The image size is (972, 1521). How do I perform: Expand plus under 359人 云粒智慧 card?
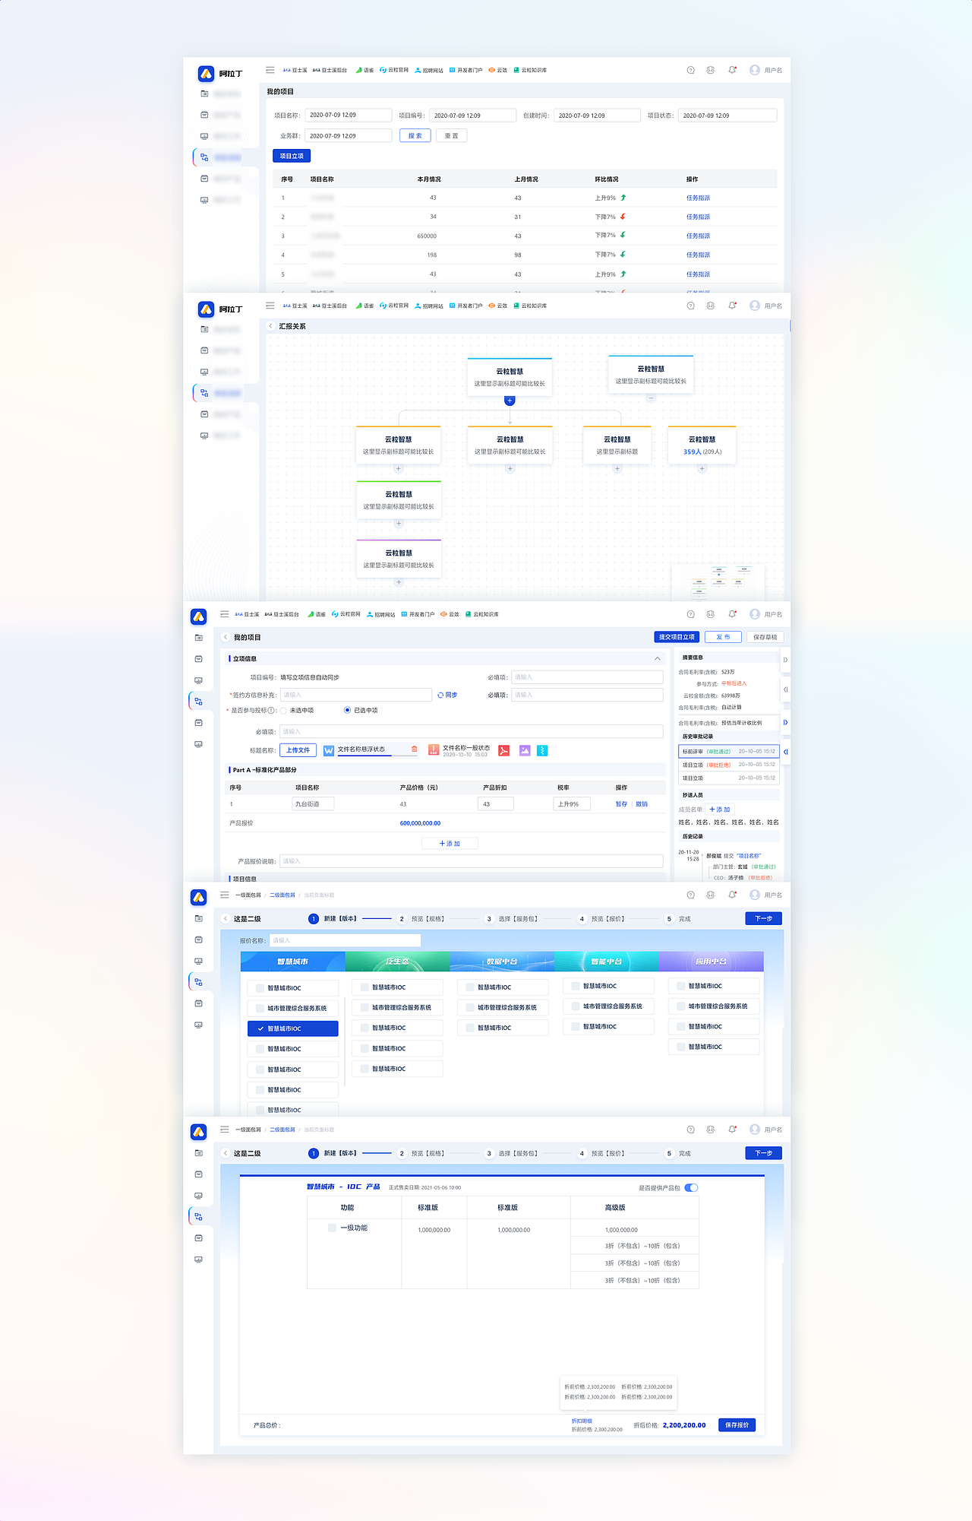click(702, 468)
